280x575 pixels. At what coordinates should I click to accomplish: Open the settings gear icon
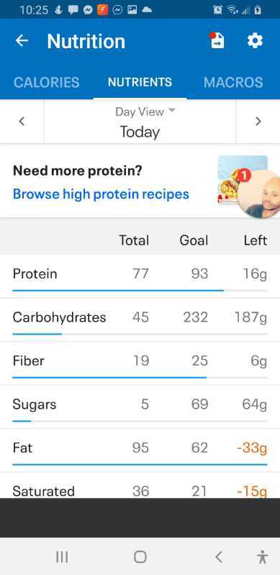[255, 40]
